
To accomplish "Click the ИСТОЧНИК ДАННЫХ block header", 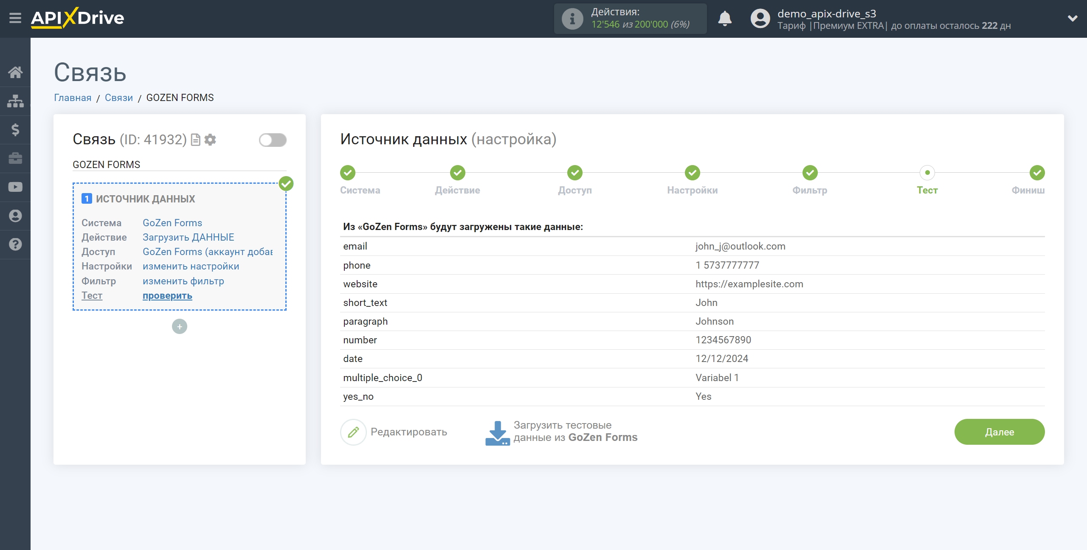I will (x=145, y=199).
